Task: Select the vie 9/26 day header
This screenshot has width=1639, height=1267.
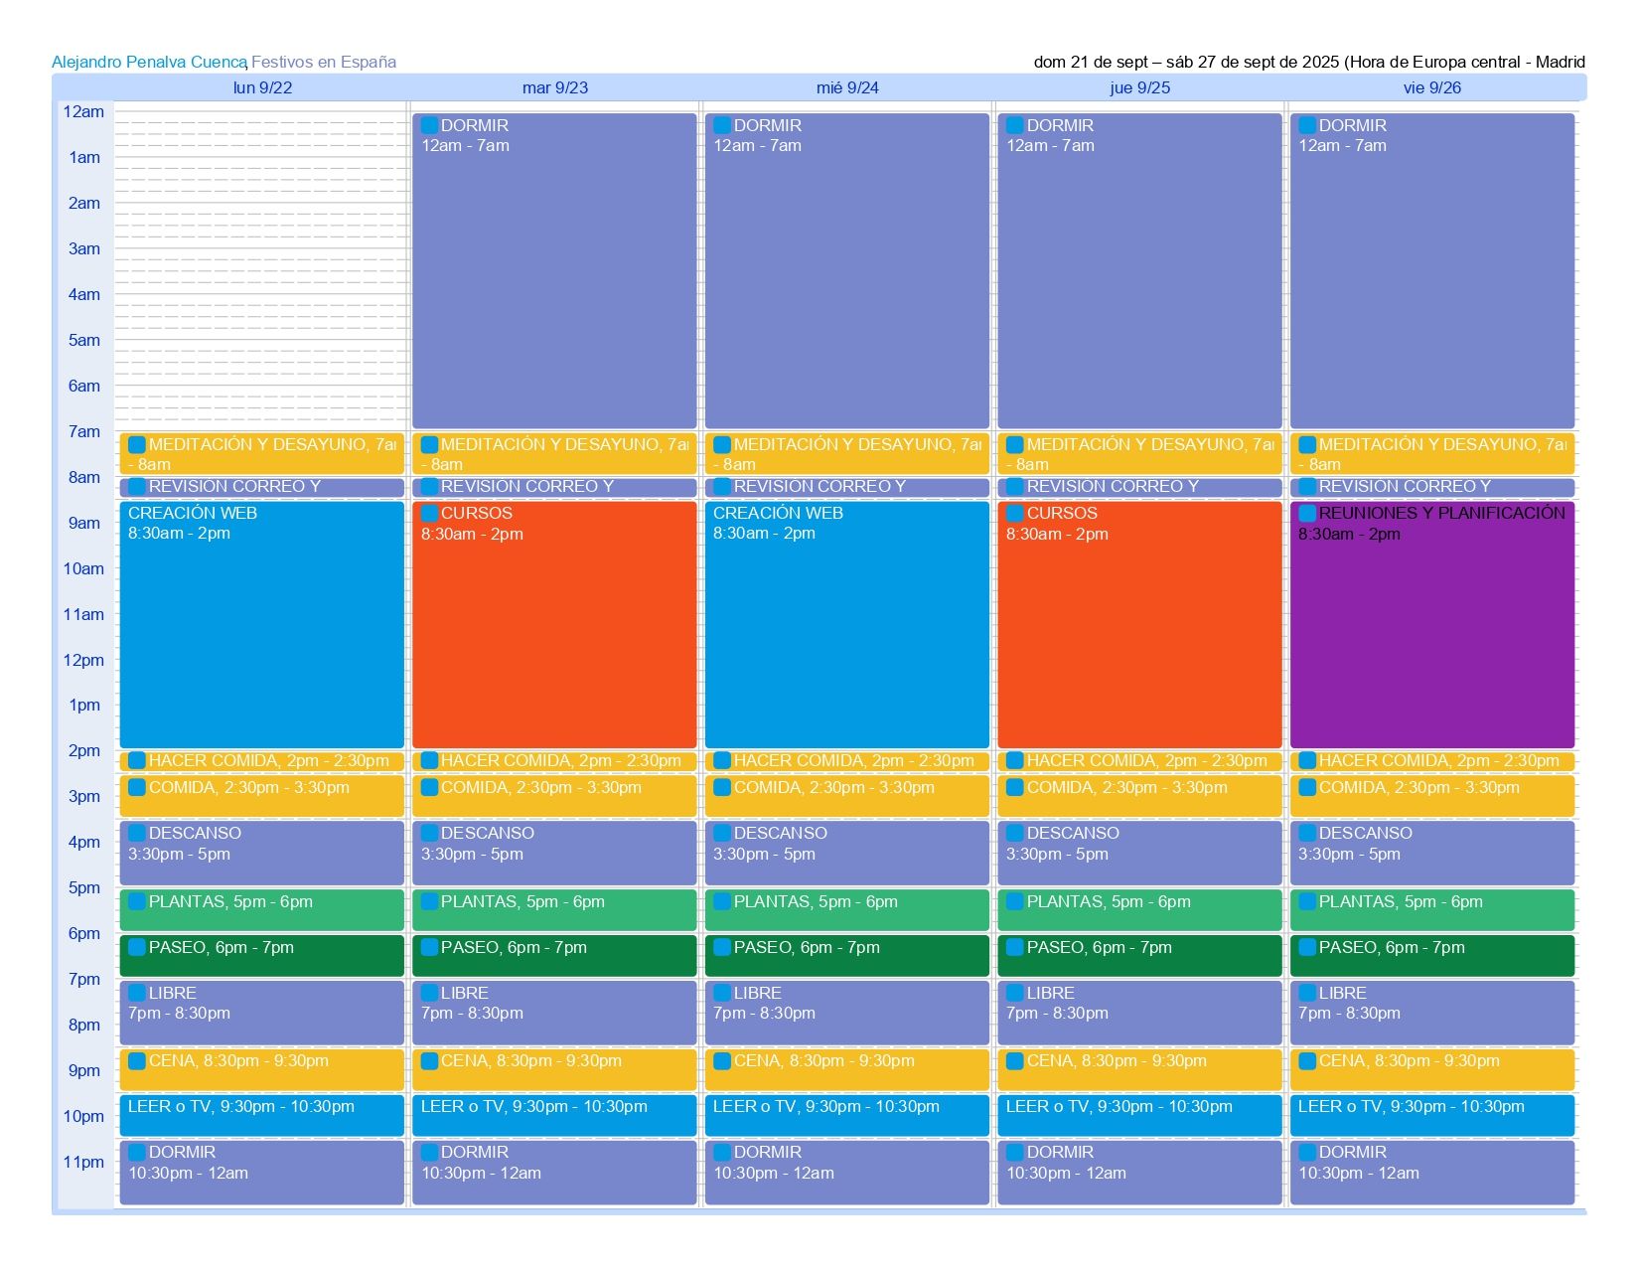Action: 1431,87
